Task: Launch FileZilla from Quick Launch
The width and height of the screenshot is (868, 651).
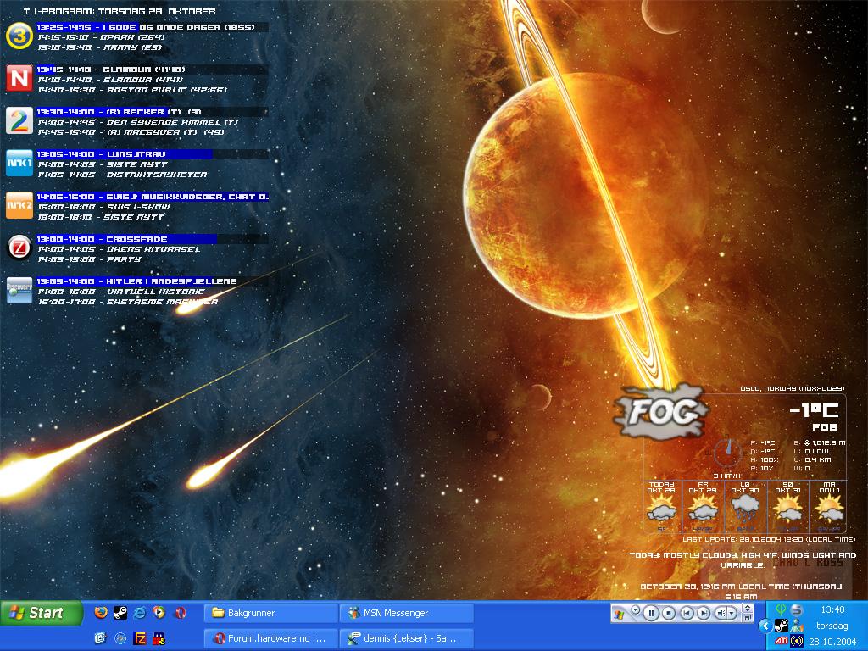Action: click(x=140, y=638)
